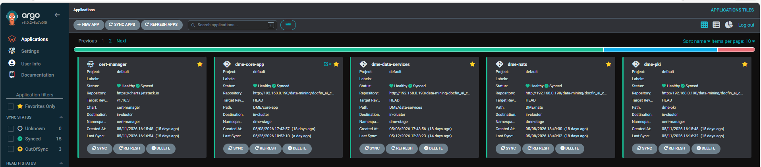Click the slash shortcut hint in search
The width and height of the screenshot is (761, 167).
pos(271,25)
